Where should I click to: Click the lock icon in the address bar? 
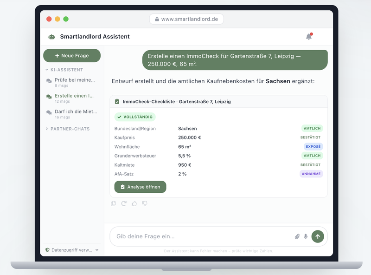click(157, 19)
